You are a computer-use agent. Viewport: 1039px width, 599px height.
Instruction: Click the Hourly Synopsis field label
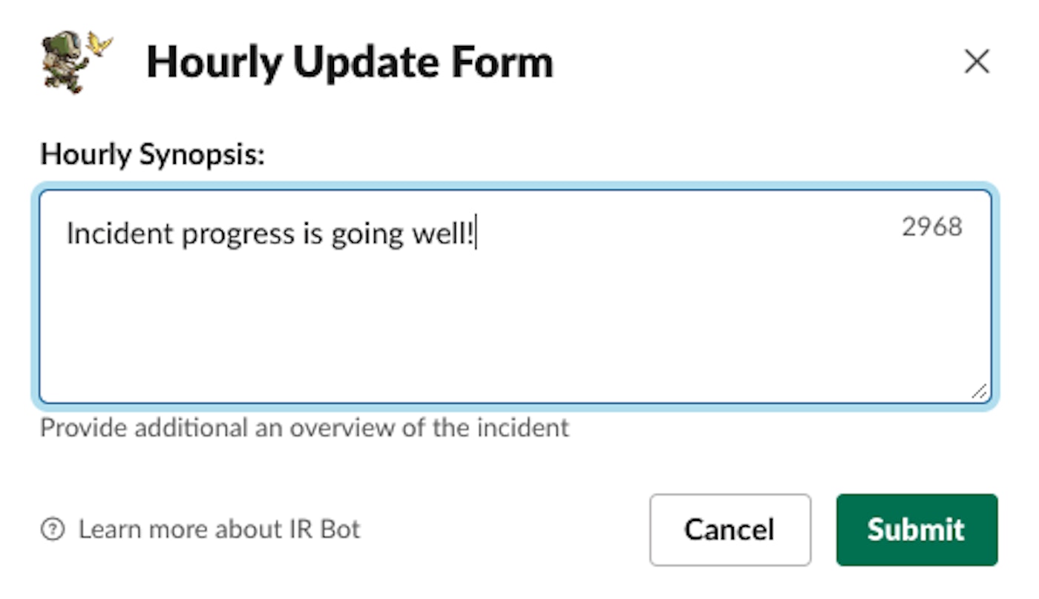[x=152, y=155]
